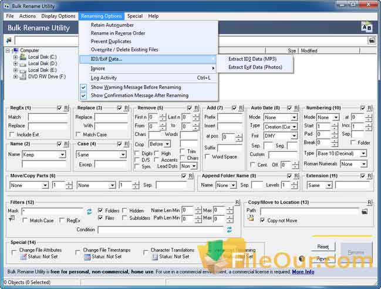Toggle the Word Space checkbox
381x289 pixels.
pos(207,157)
